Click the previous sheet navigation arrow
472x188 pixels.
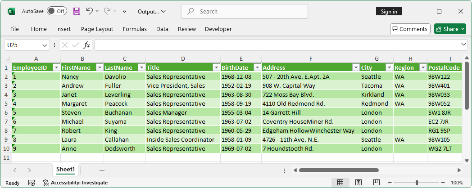coord(15,170)
